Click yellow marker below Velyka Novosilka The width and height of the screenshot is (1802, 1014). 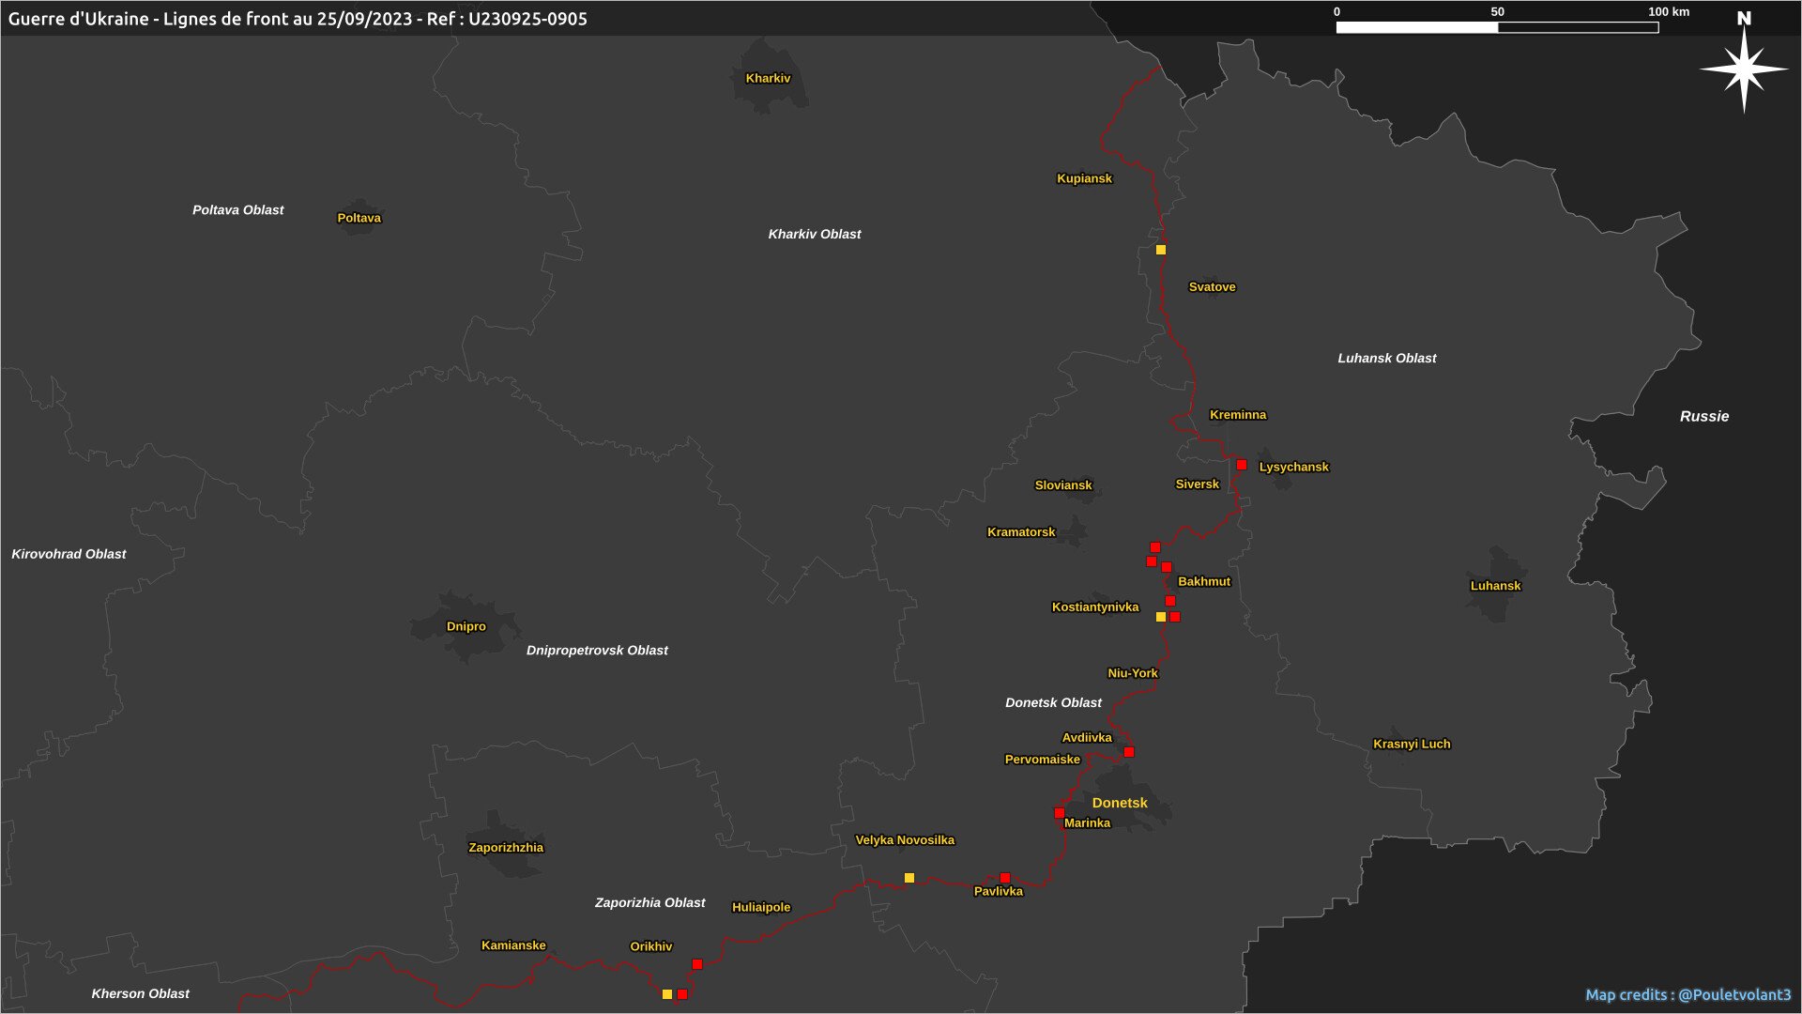click(x=909, y=878)
